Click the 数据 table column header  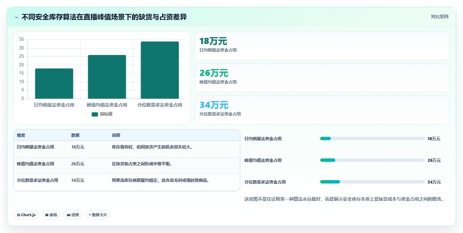pyautogui.click(x=75, y=135)
